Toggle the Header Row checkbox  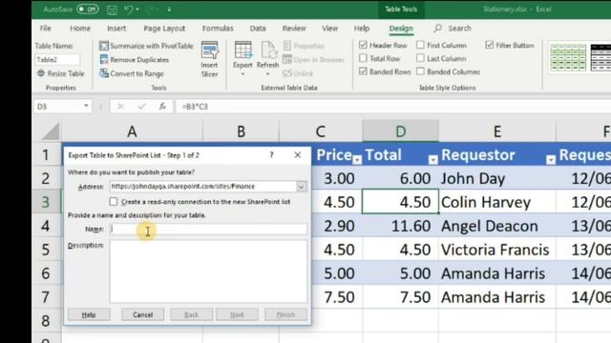point(363,45)
